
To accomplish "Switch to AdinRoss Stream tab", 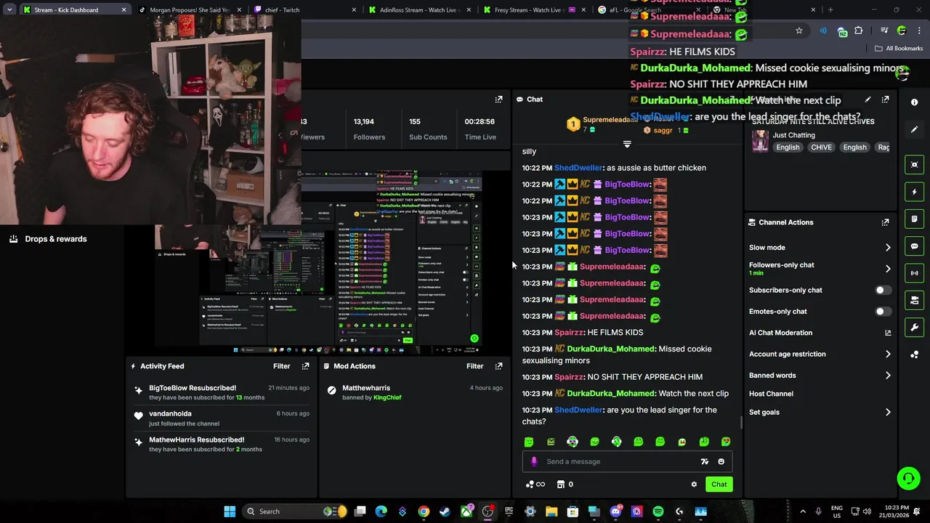I will 418,10.
